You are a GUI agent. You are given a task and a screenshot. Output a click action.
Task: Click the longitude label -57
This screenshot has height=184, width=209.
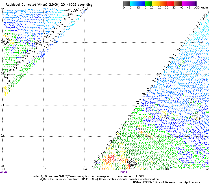point(43,169)
